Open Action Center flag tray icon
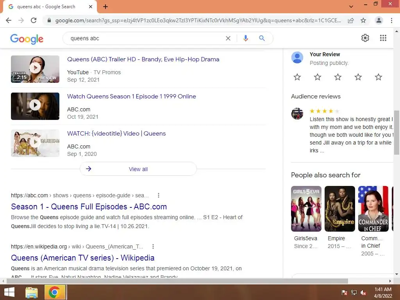Image resolution: width=400 pixels, height=300 pixels. pos(344,293)
